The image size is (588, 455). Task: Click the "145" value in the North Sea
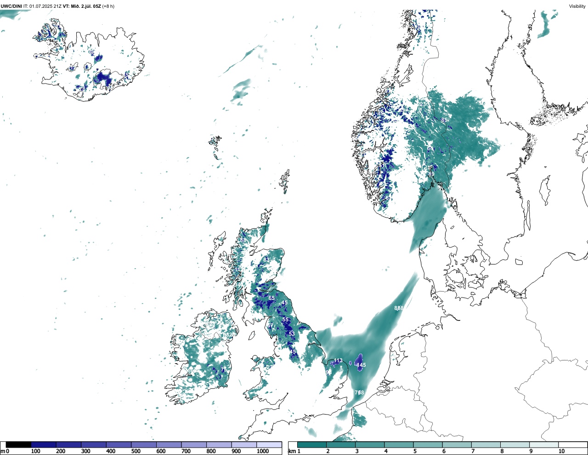pos(362,365)
